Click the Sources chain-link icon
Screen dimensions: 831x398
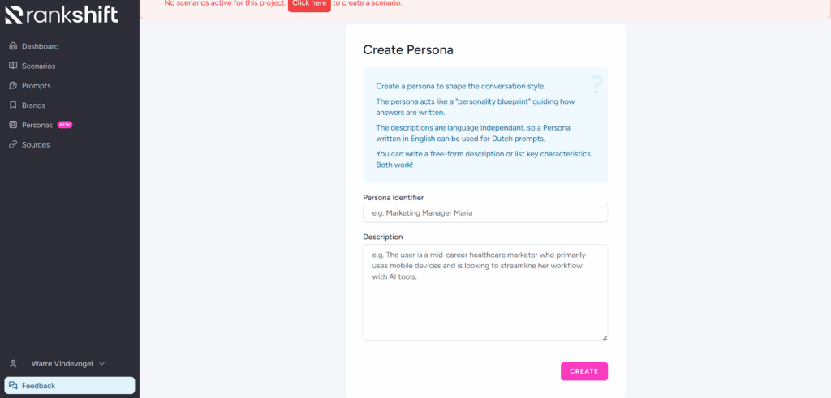(13, 144)
